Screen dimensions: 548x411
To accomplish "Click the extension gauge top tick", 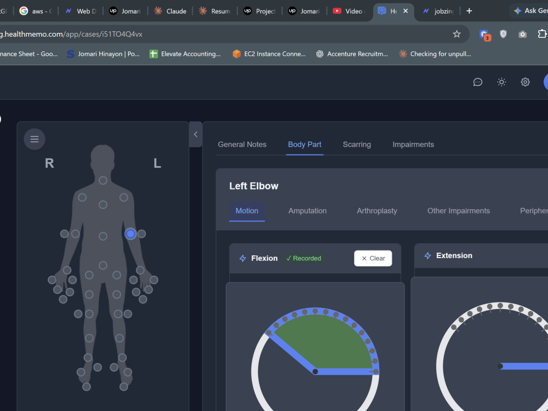I will 500,306.
